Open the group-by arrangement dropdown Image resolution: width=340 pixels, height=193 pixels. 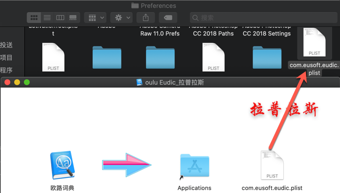tap(95, 18)
